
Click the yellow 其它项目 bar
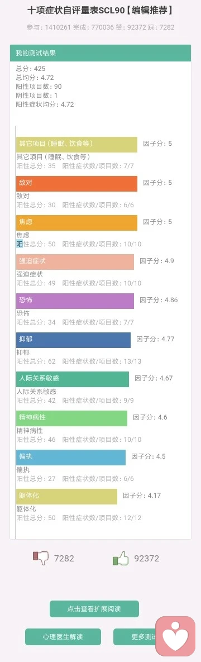(77, 144)
